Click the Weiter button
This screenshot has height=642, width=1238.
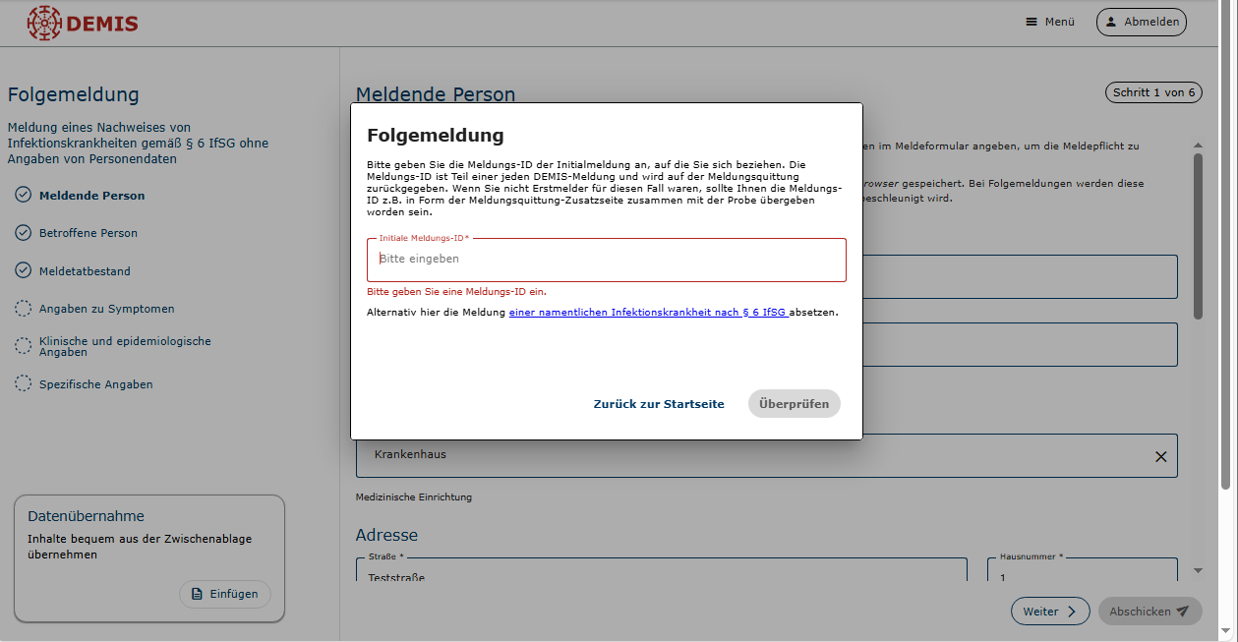pos(1049,612)
